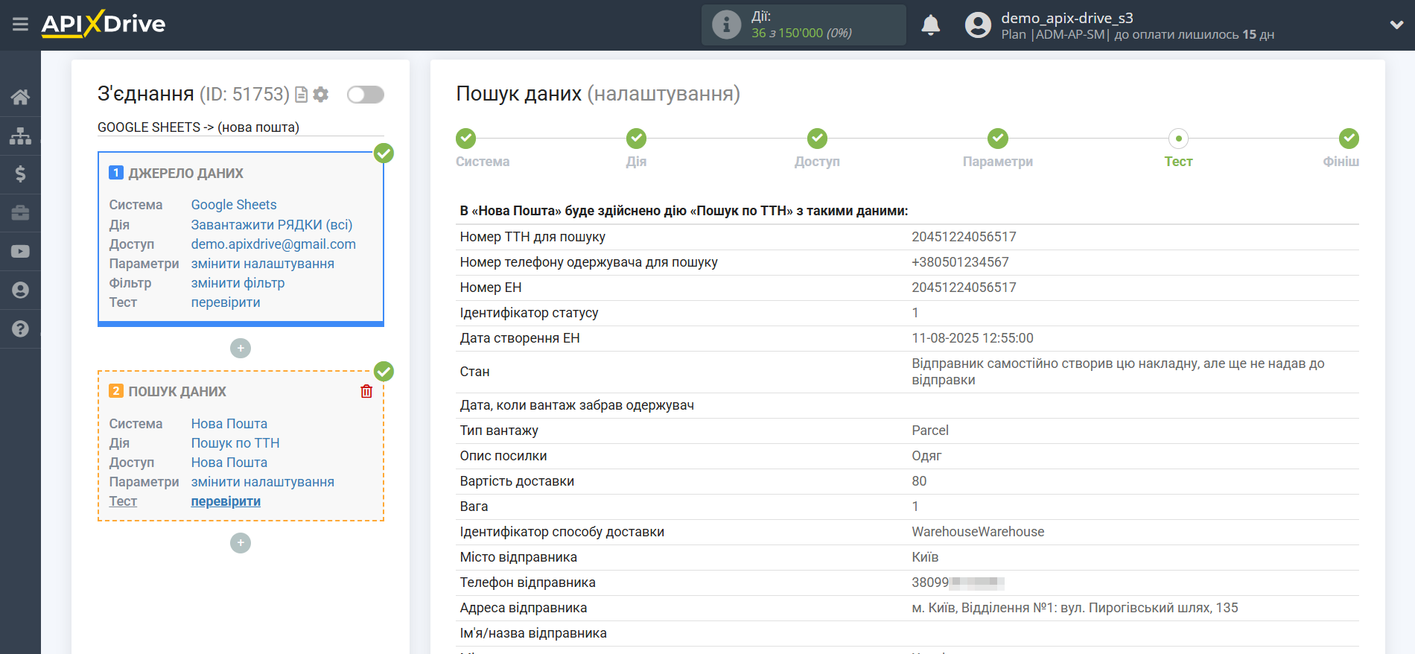The image size is (1415, 654).
Task: Click змінити налаштування in data source
Action: pyautogui.click(x=263, y=264)
